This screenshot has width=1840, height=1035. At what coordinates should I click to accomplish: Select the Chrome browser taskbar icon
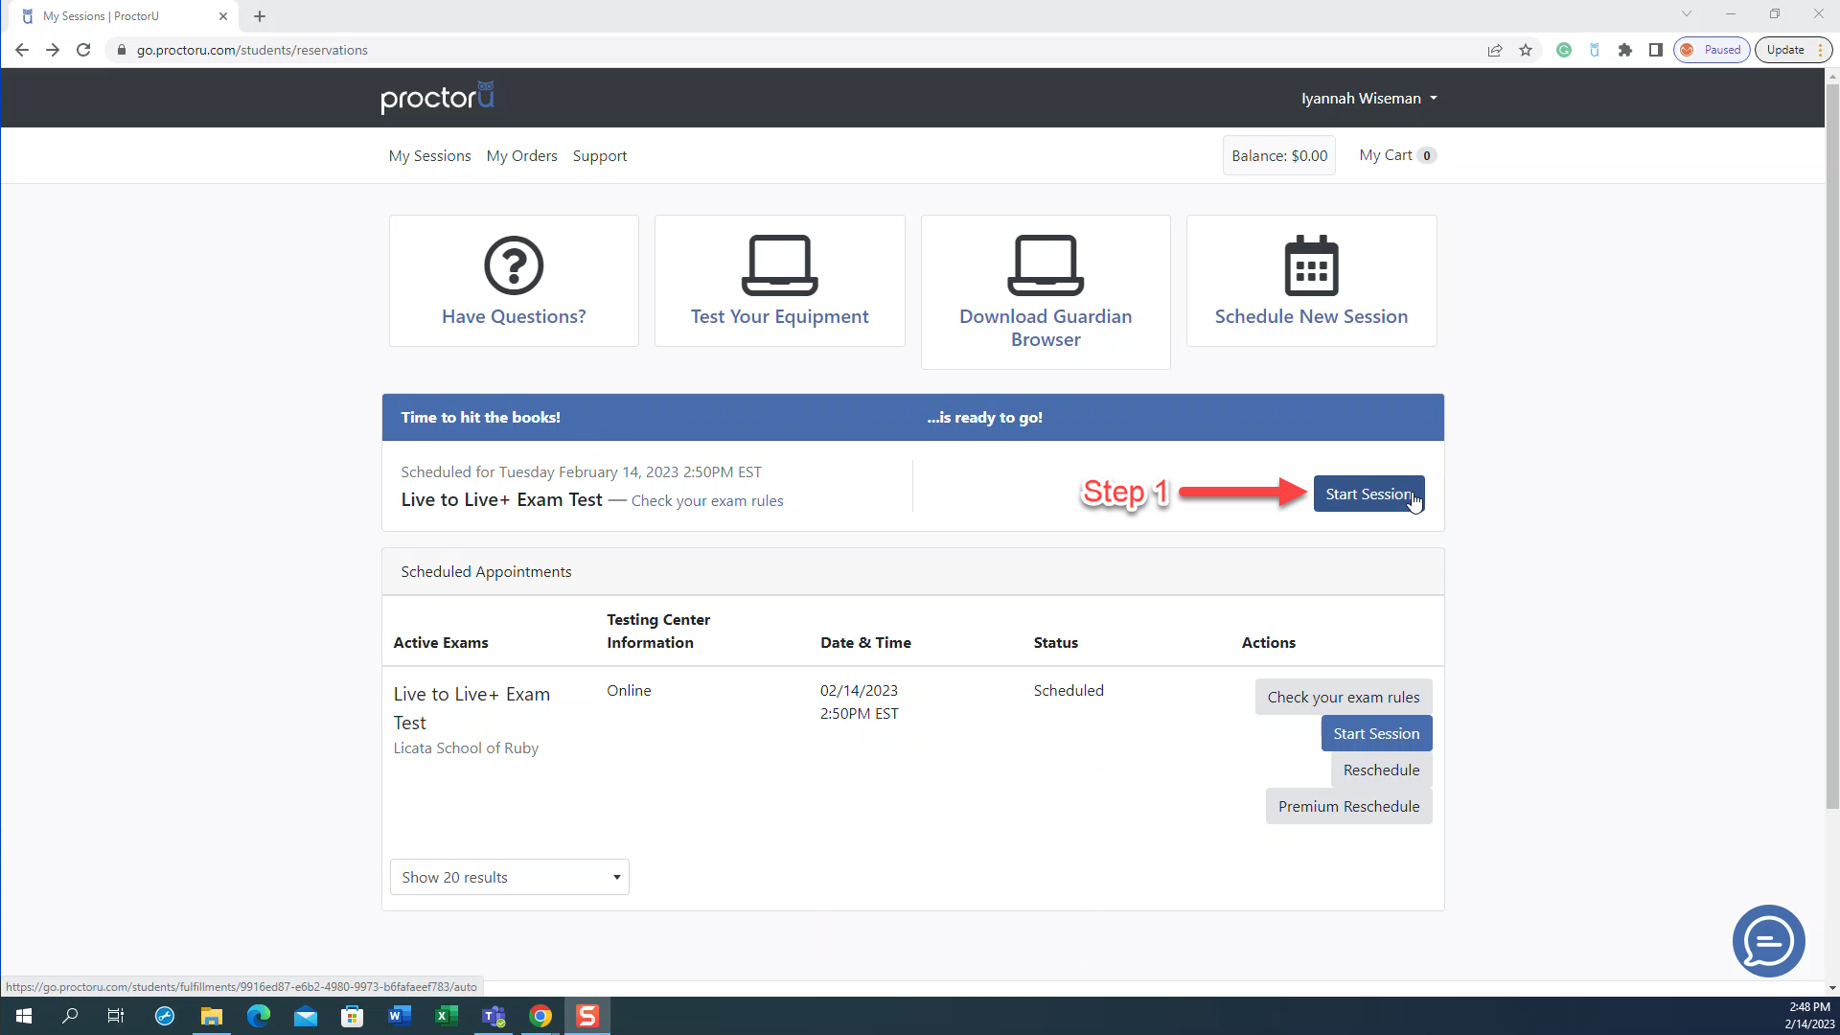[540, 1016]
